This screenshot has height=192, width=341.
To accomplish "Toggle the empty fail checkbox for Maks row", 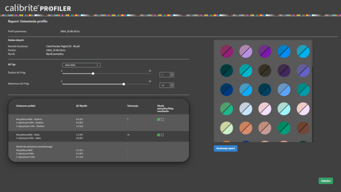I will point(162,135).
